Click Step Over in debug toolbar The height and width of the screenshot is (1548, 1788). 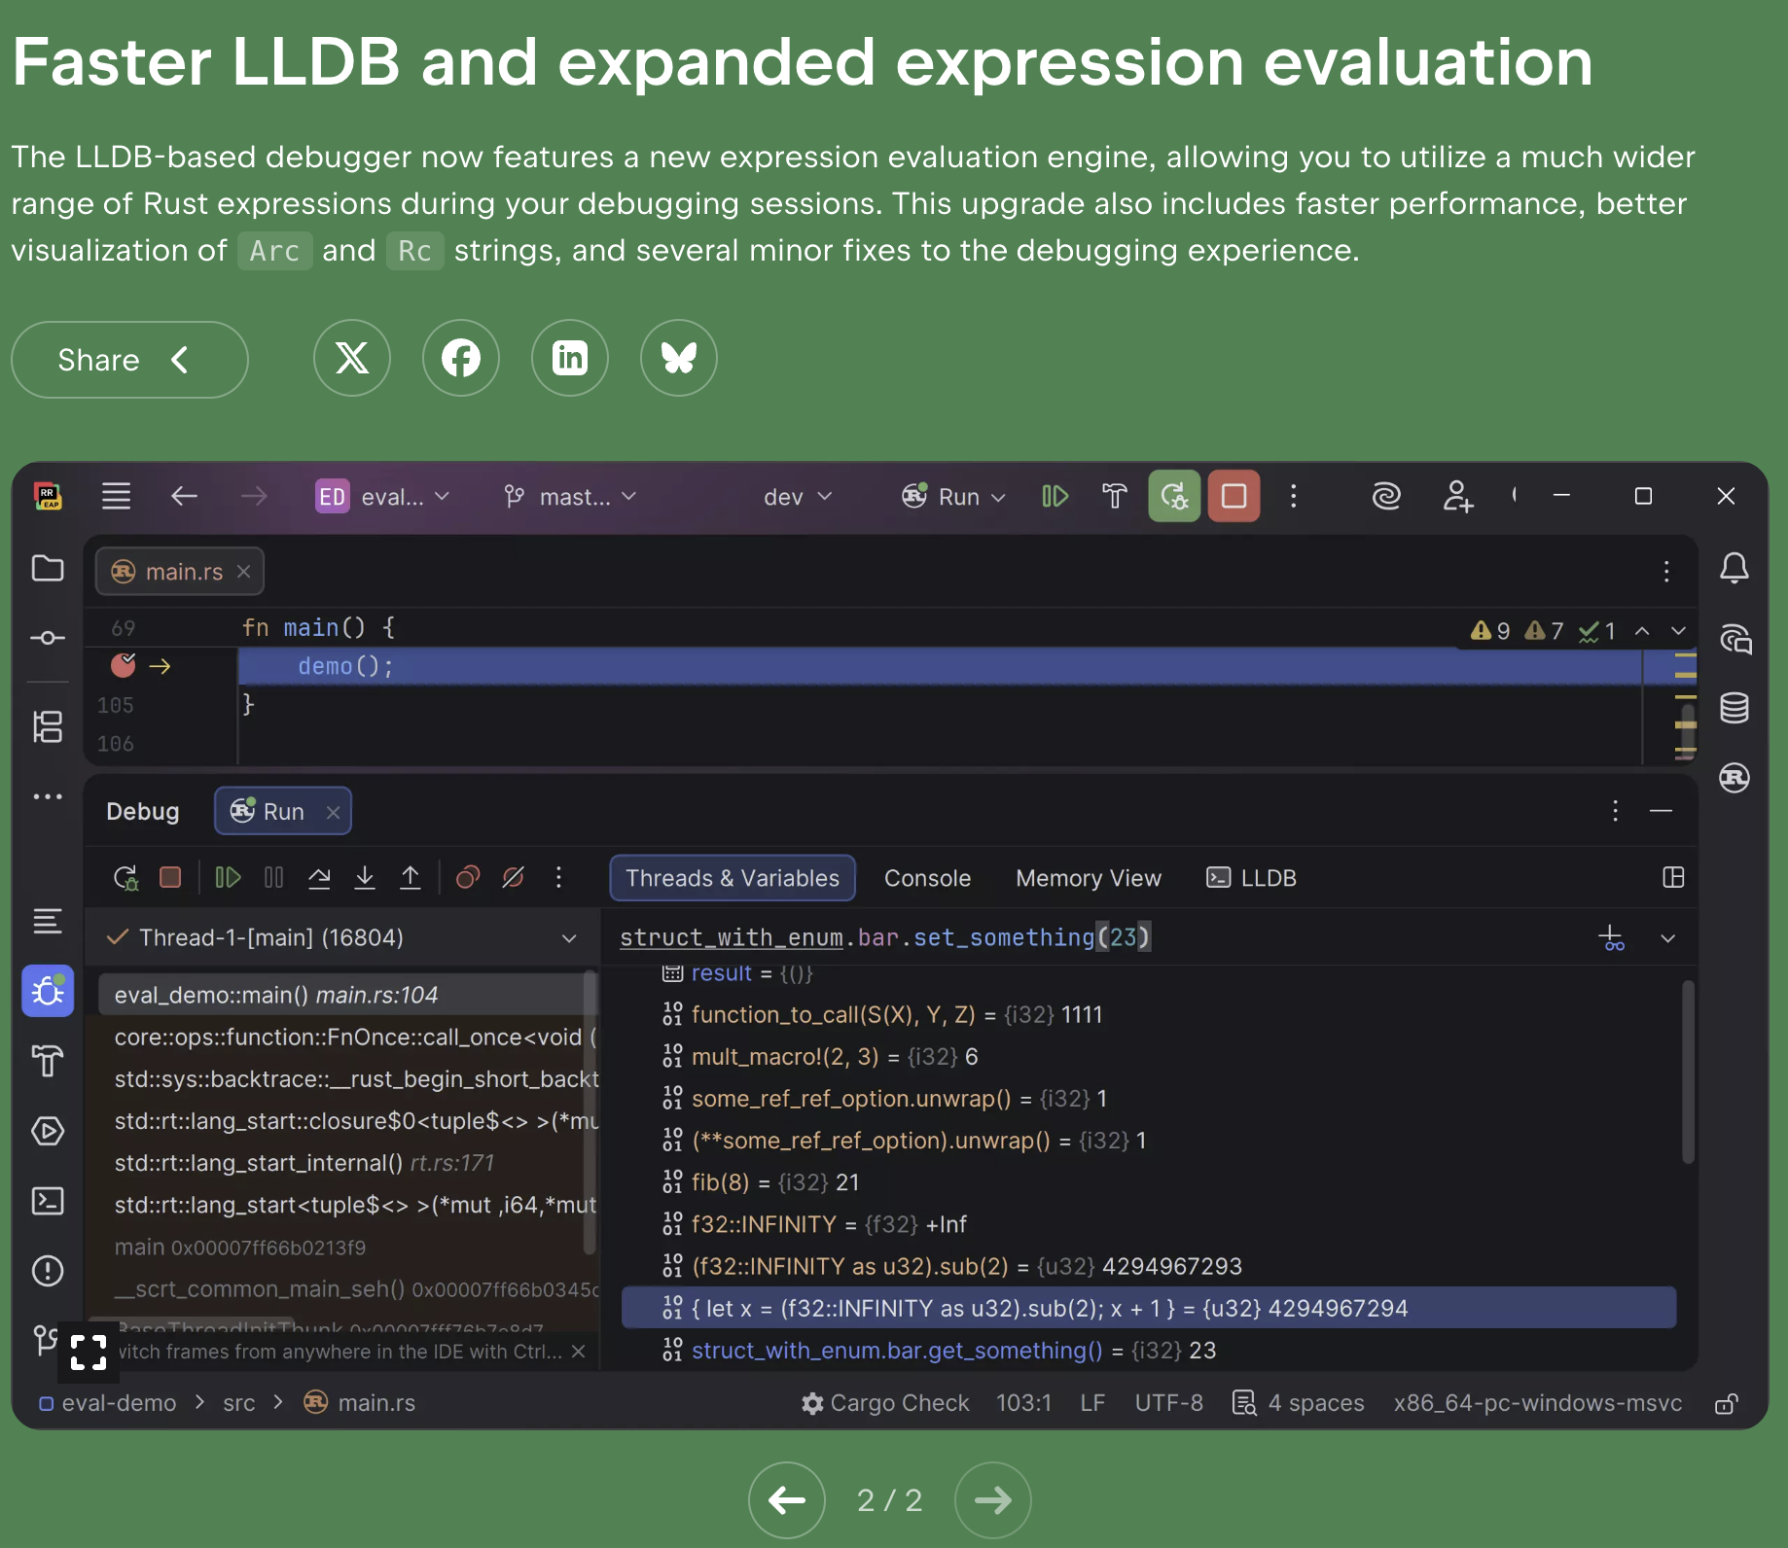pyautogui.click(x=319, y=878)
